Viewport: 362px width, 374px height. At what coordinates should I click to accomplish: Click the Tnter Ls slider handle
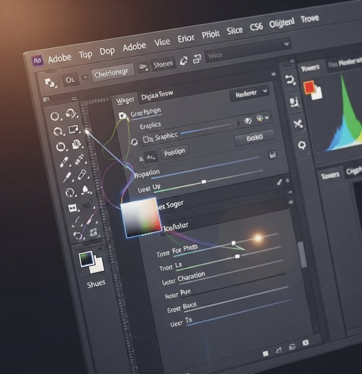(x=237, y=257)
